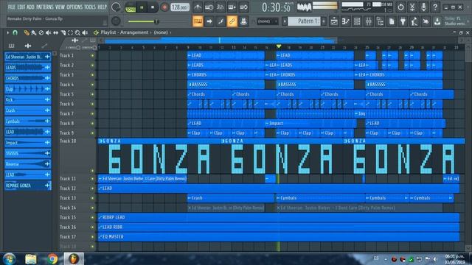Click the loop recording icon
Viewport: 472px width, 265px height.
click(243, 7)
